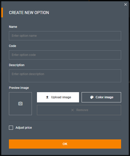
Task: Choose the Upload image button
Action: 58,97
